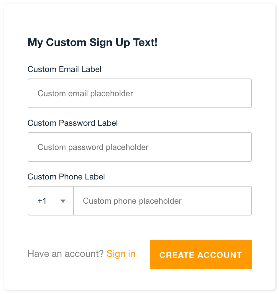Focus the Custom password placeholder input
Screen dimensions: 279x294
pos(139,147)
